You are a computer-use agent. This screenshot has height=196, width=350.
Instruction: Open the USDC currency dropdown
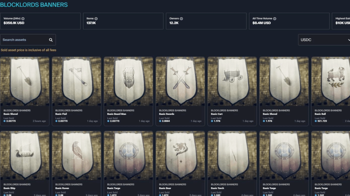(x=324, y=40)
